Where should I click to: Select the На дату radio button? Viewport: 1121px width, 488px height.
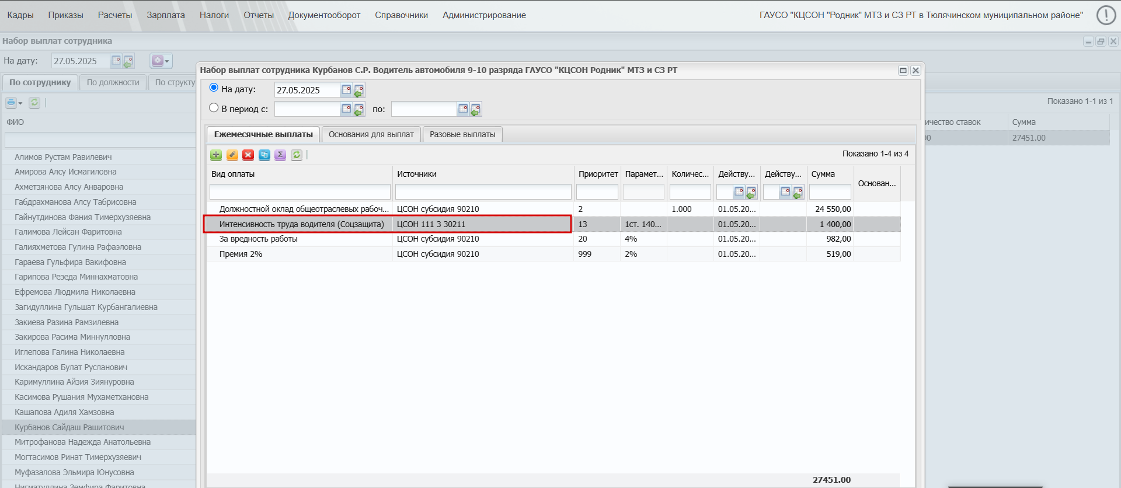pyautogui.click(x=214, y=88)
